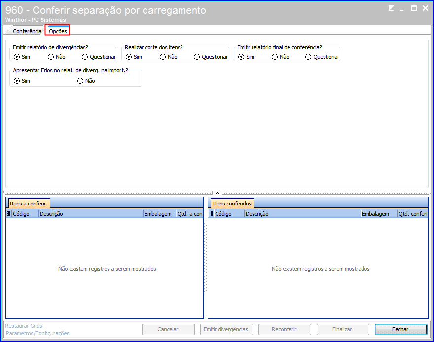Viewport: 434px width, 342px height.
Task: Open the Itens conferidos tab
Action: coord(232,204)
